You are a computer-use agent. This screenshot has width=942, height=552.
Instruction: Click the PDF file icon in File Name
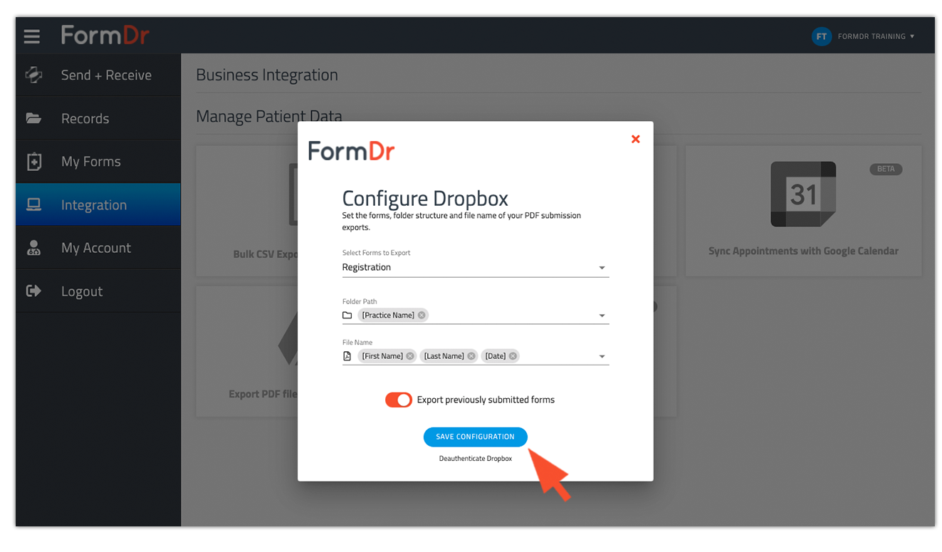347,356
